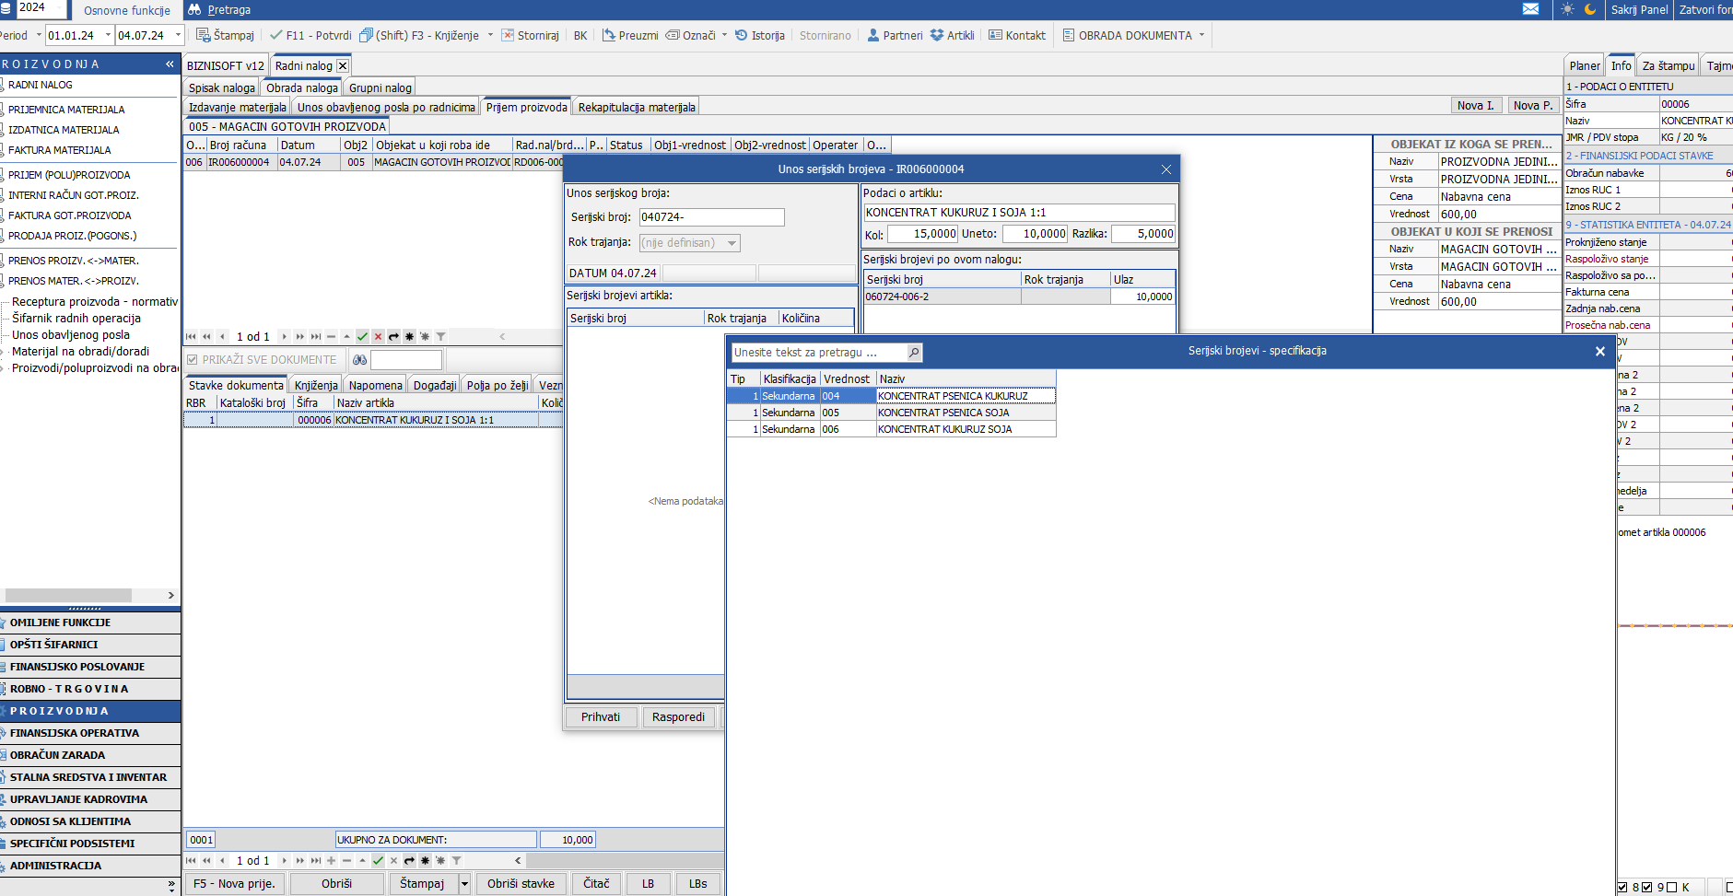Toggle checkbox labeled K at bottom right
The image size is (1733, 896).
pyautogui.click(x=1671, y=888)
